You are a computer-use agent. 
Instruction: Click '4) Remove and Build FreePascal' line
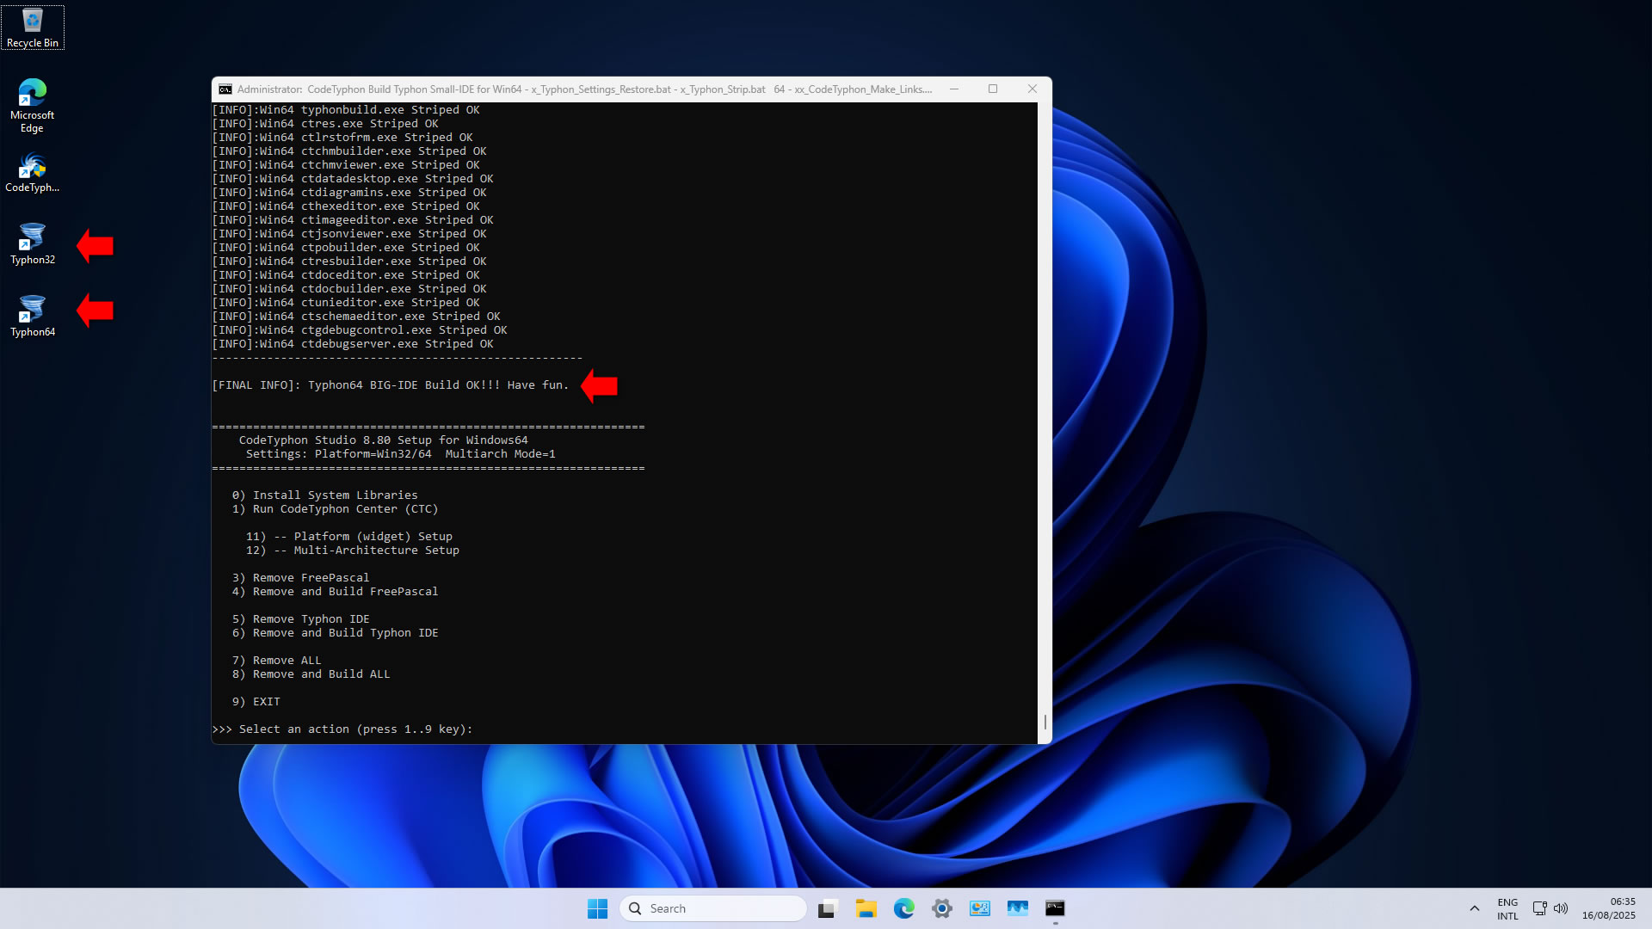(x=335, y=592)
